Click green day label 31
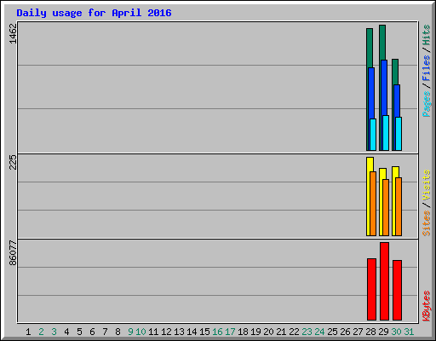The height and width of the screenshot is (341, 436). tap(409, 332)
